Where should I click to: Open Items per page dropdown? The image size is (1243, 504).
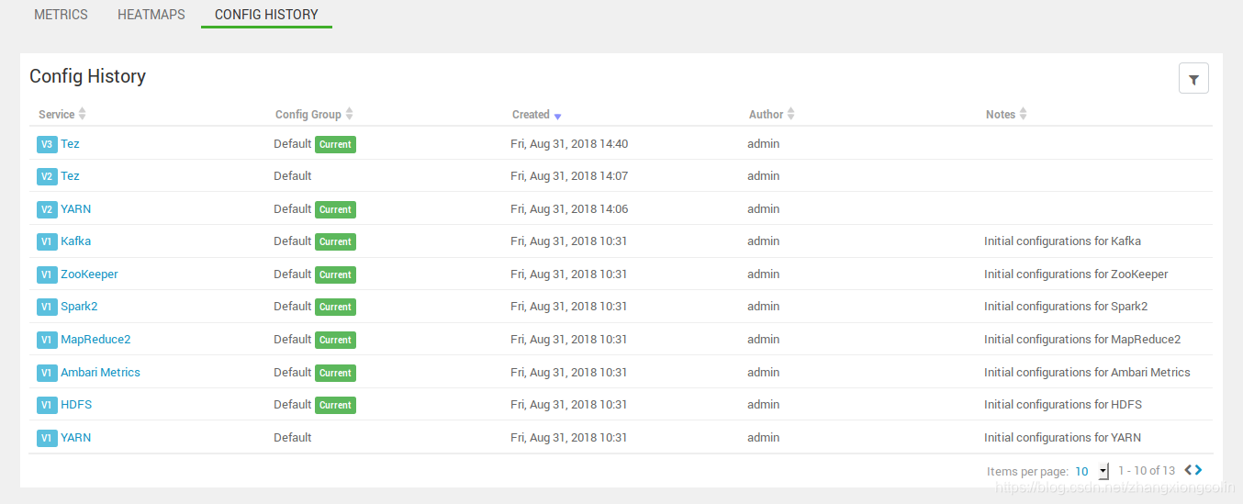(1092, 471)
